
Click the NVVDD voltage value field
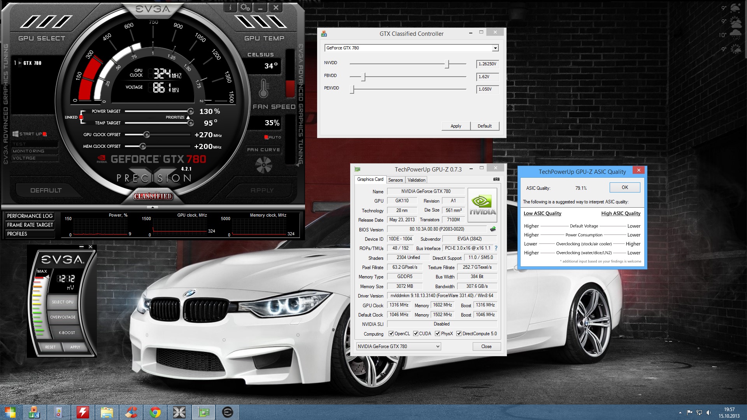tap(487, 64)
